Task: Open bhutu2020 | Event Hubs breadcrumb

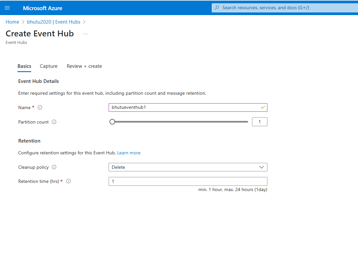Action: (54, 22)
